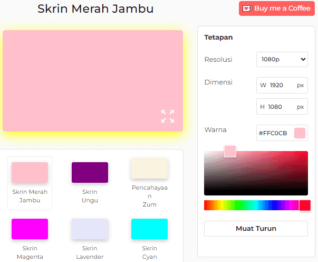Click the Skrin Merah Jambu page heading
The image size is (318, 262).
(x=95, y=9)
